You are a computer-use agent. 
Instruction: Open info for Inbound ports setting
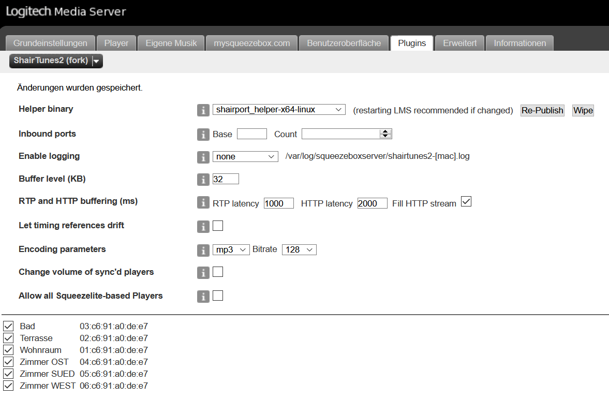[x=203, y=135]
